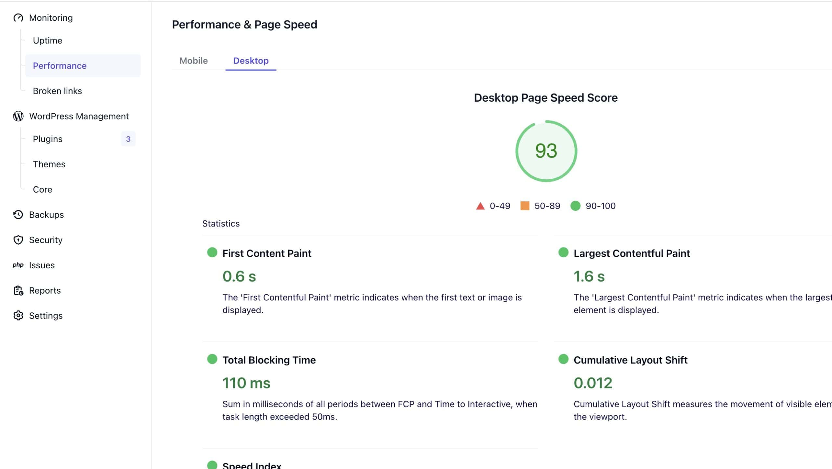Go to Settings
The width and height of the screenshot is (832, 469).
pos(46,316)
